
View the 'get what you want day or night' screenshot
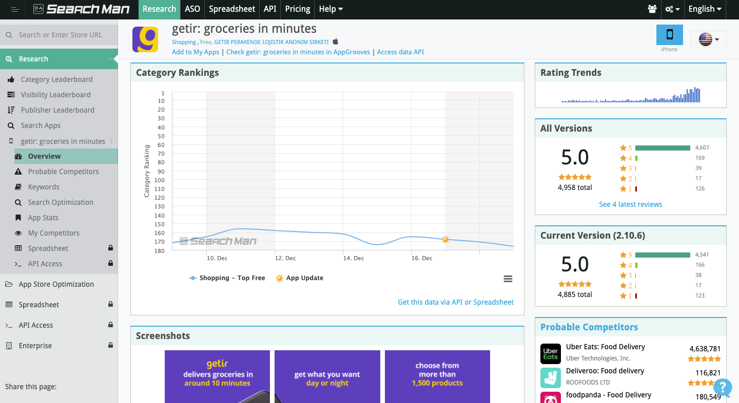coord(327,376)
